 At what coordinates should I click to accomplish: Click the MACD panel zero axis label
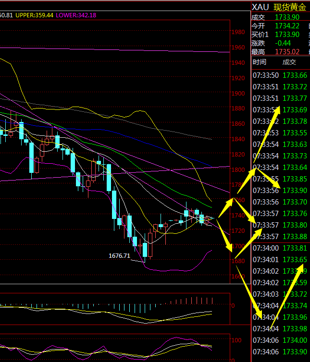tap(233, 305)
